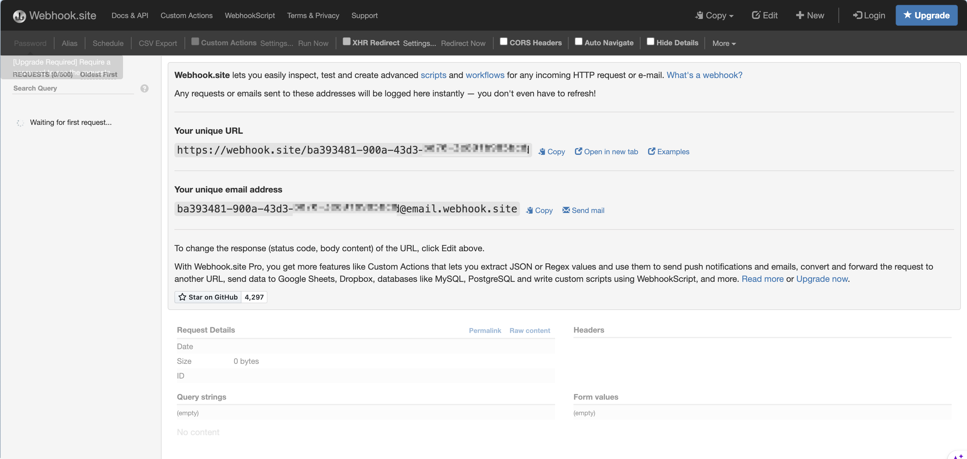Open Docs & API menu item
The image size is (967, 459).
click(x=130, y=15)
